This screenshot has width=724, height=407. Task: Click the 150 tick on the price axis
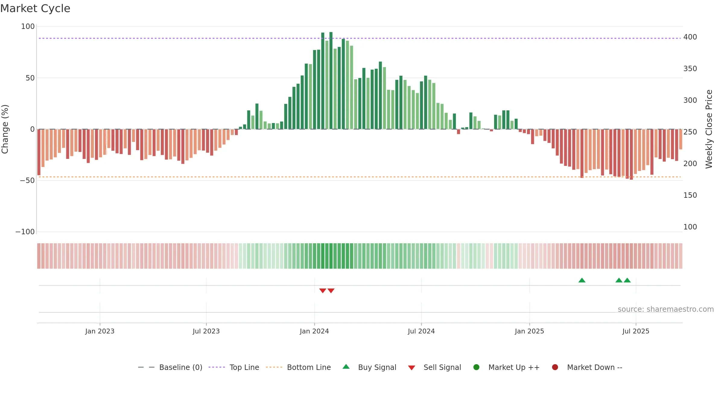point(690,195)
